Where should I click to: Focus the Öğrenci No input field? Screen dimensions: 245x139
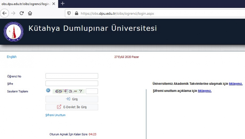click(72, 76)
